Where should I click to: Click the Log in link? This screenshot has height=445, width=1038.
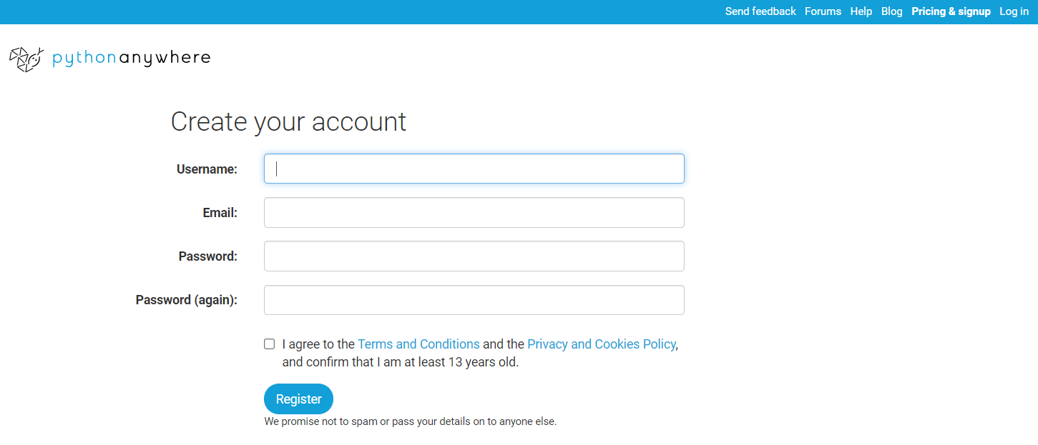click(1014, 11)
